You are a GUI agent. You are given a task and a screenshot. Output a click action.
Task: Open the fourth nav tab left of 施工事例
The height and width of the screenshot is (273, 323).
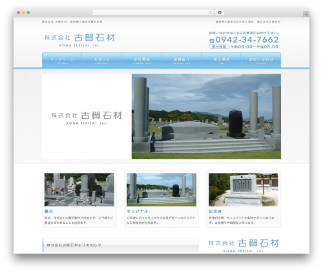coord(182,60)
